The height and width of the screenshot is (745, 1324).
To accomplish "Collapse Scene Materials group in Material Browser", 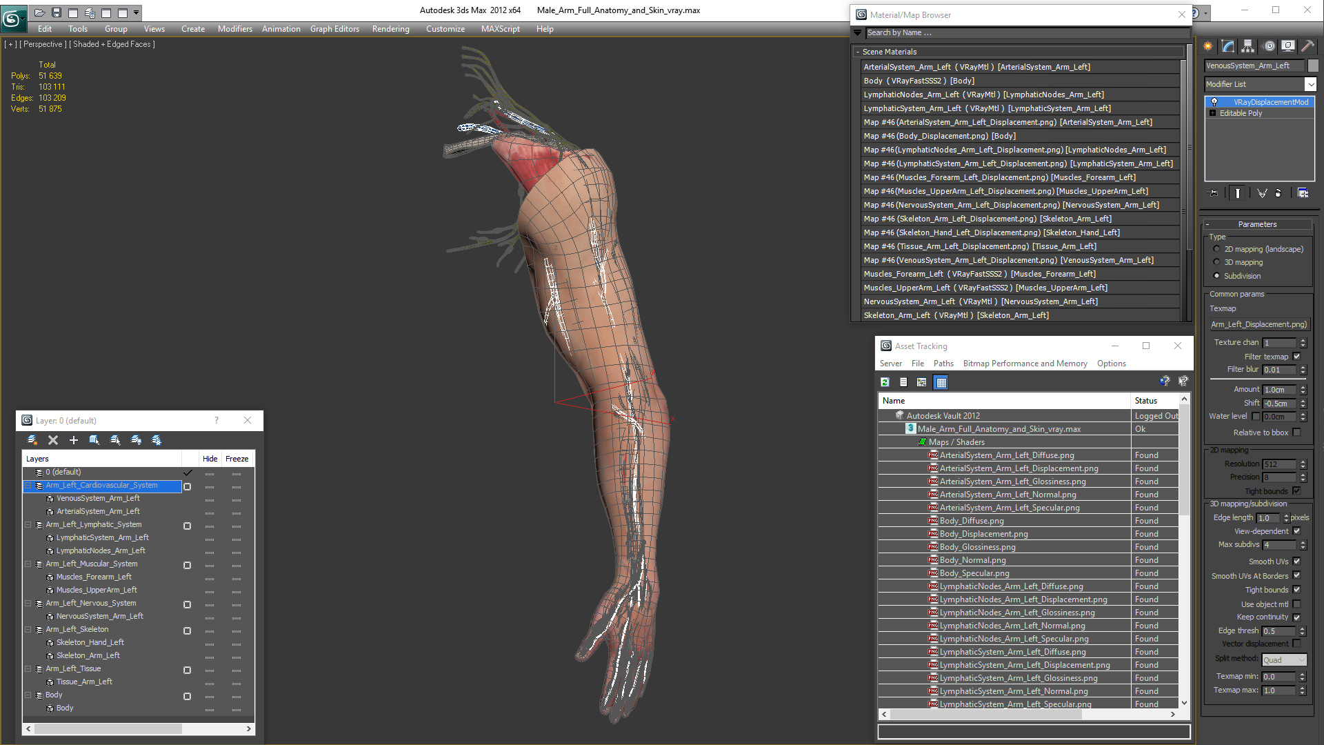I will click(858, 52).
